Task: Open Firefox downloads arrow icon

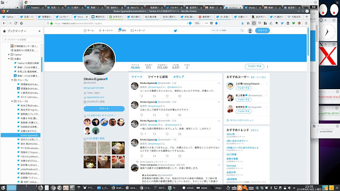Action: pyautogui.click(x=243, y=23)
